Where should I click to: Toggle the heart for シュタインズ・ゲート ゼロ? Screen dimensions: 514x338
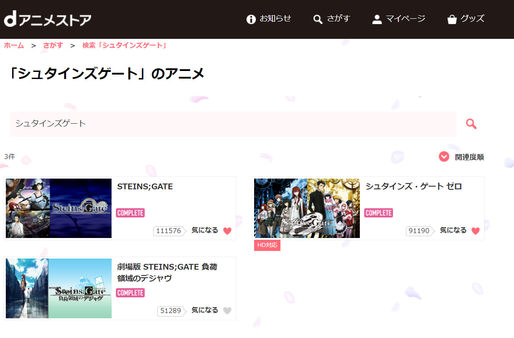(476, 231)
